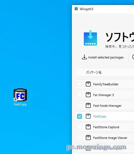134x154 pixels.
Task: Select the highlighted FastCopy package name
Action: (100, 116)
